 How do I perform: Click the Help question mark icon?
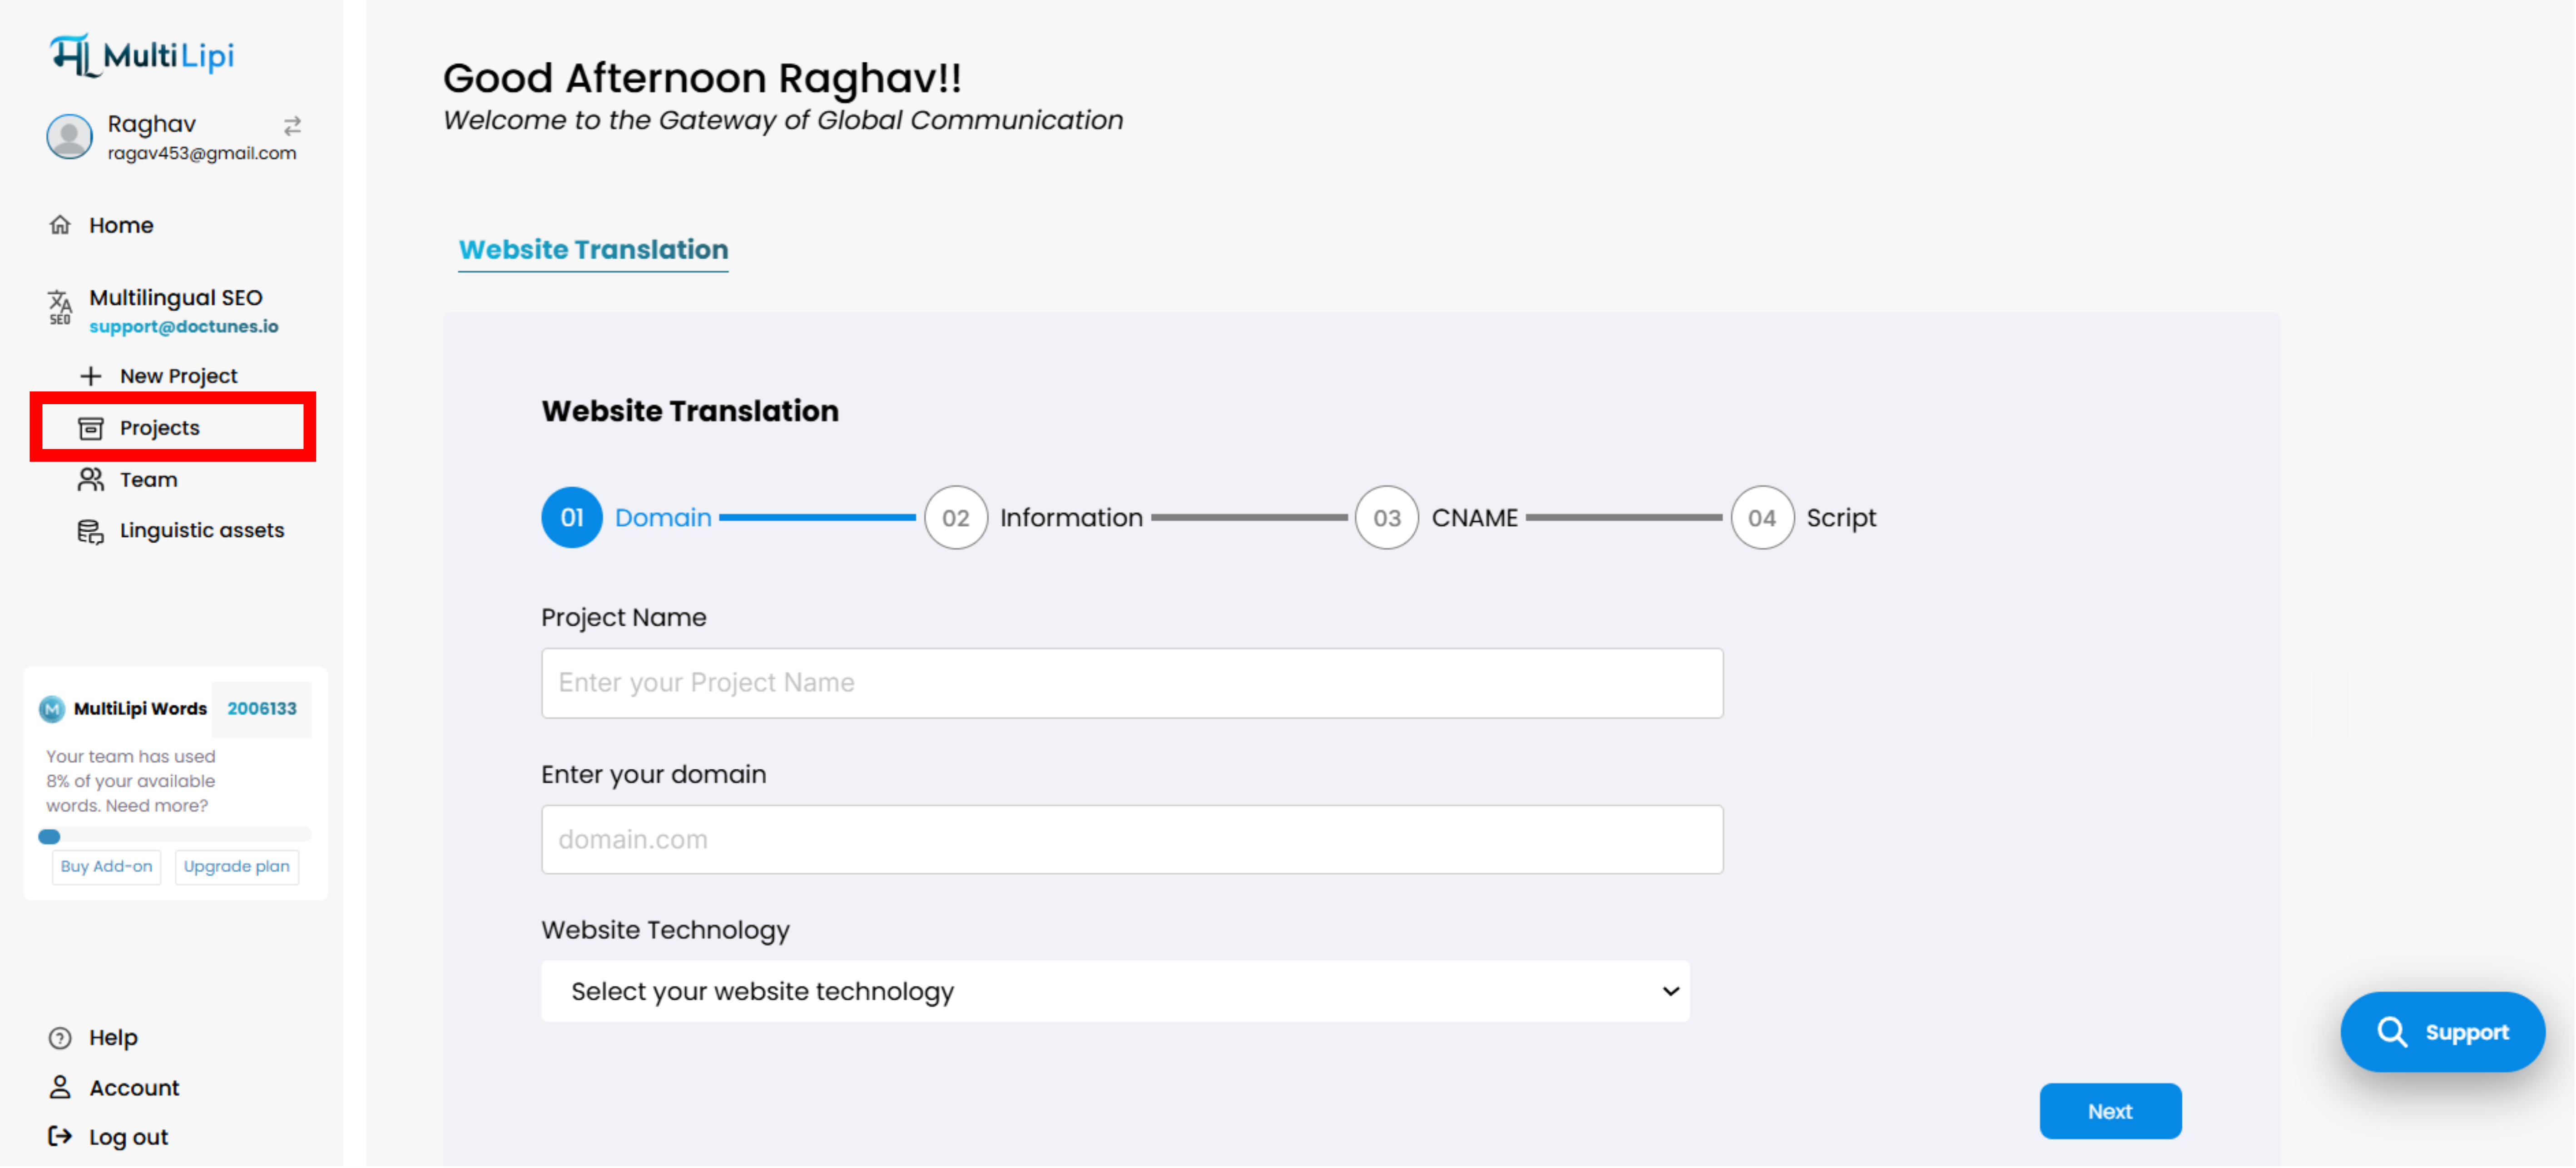pos(60,1038)
